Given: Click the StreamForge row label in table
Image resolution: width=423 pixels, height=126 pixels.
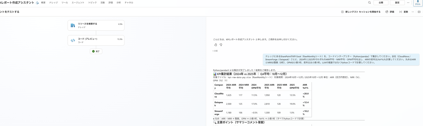Looking at the screenshot, I should point(219,113).
